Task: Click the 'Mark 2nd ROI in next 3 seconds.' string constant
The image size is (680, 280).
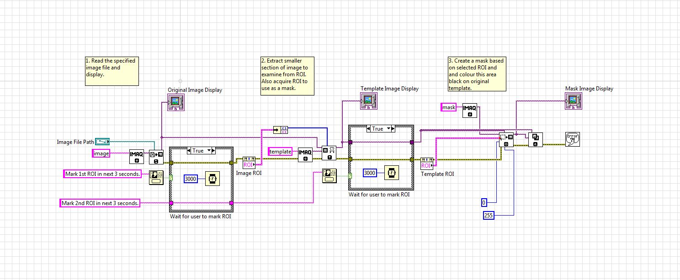Action: (100, 203)
